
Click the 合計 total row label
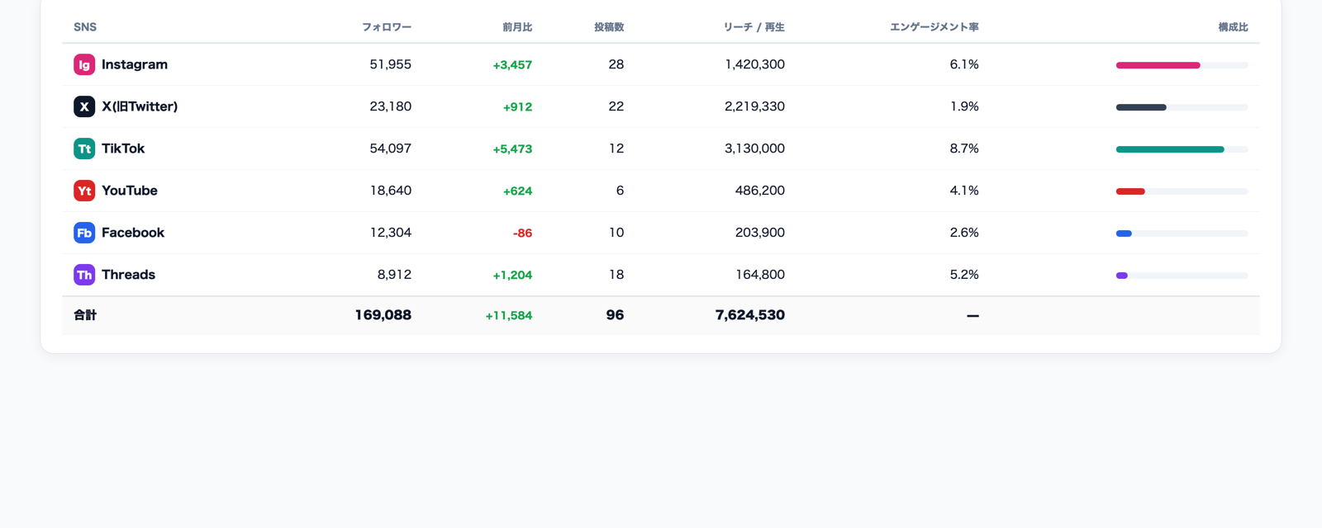coord(85,315)
